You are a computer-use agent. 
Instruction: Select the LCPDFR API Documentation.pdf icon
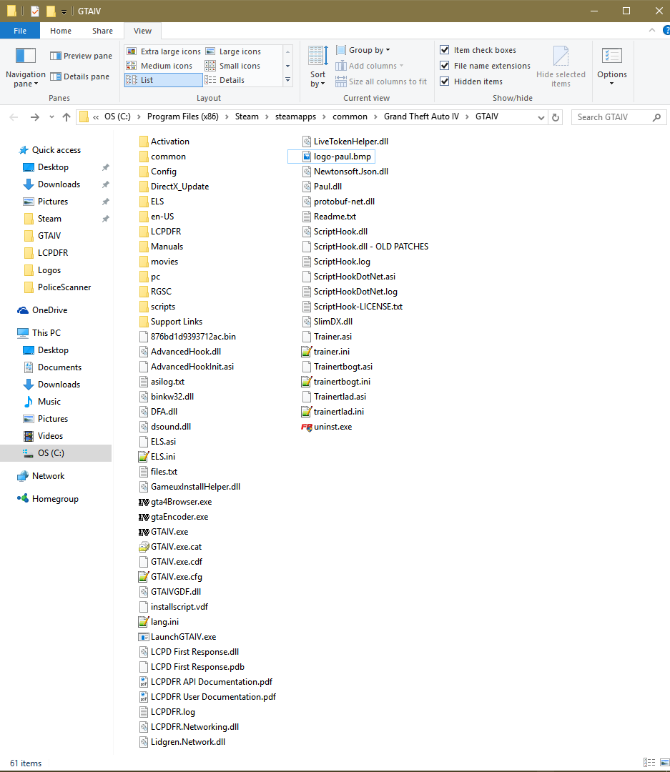[x=143, y=682]
